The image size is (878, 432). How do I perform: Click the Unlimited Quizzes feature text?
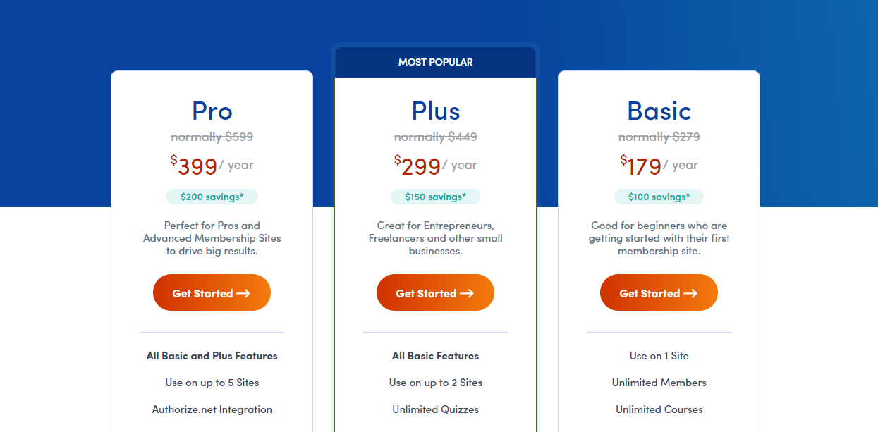click(435, 409)
